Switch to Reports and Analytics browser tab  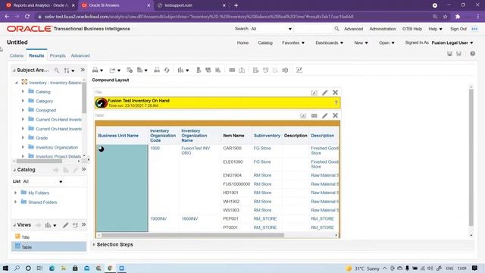click(39, 5)
